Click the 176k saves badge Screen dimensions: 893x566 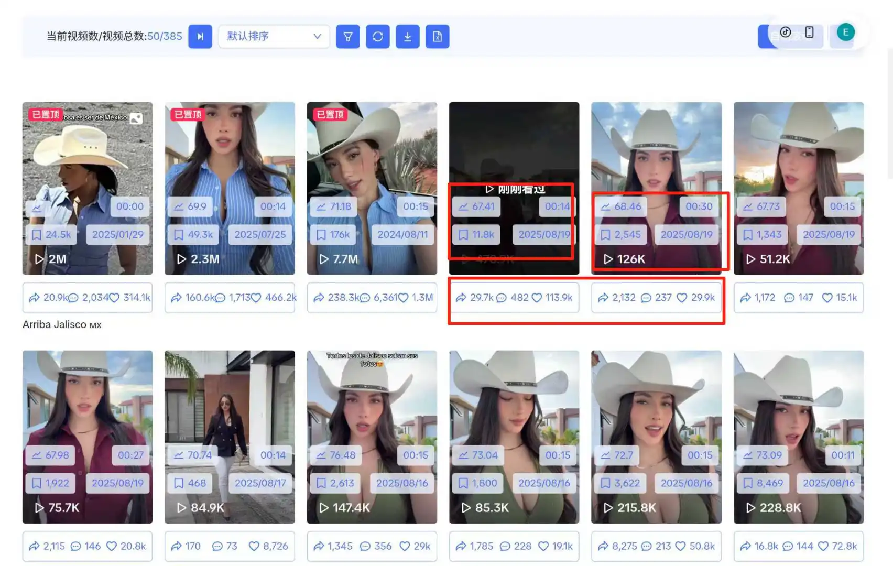point(333,234)
